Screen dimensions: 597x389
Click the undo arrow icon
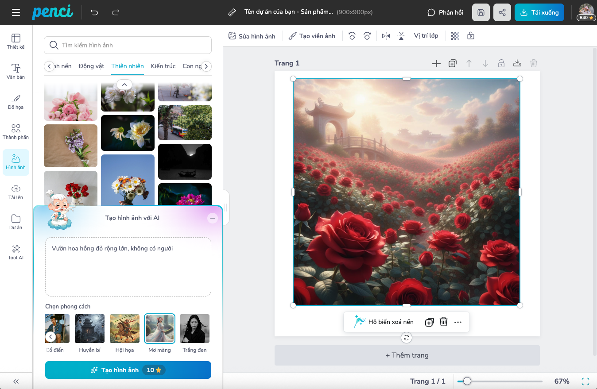pyautogui.click(x=94, y=12)
